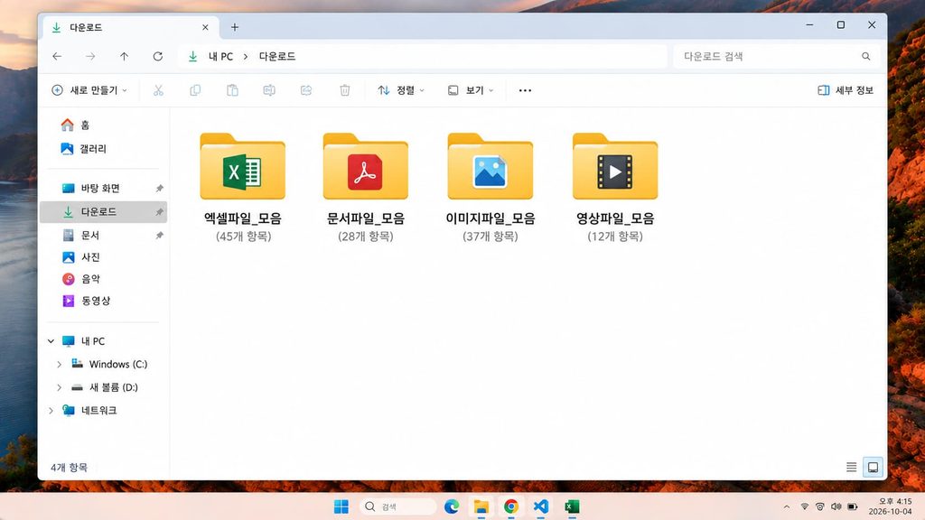
Task: Open the Wi-Fi network tray icon
Action: click(804, 506)
